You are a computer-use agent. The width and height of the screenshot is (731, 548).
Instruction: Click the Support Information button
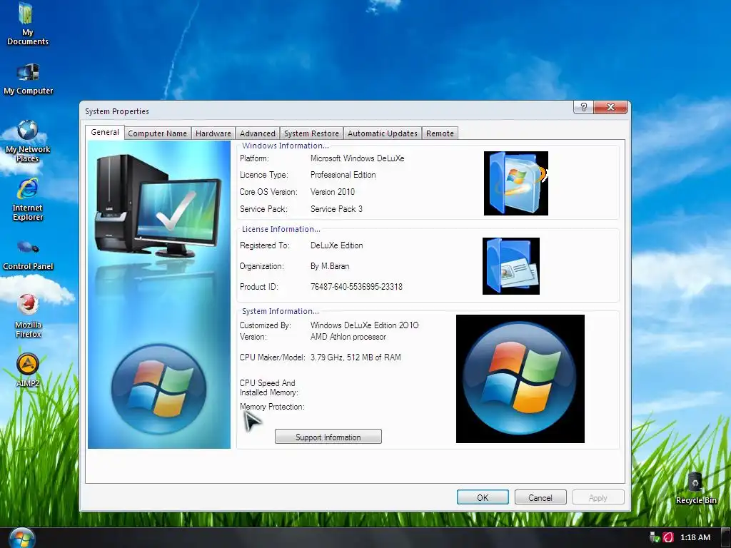[328, 437]
